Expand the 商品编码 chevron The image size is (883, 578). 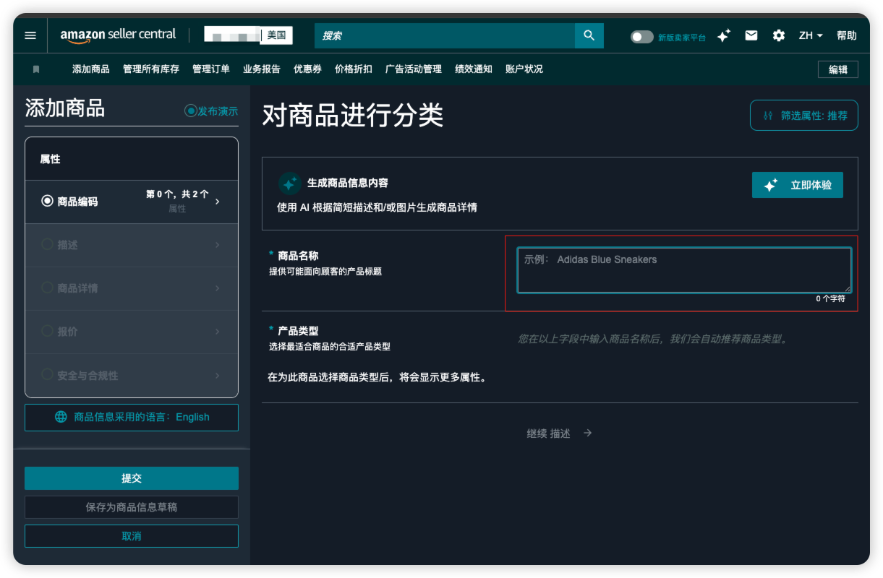click(x=218, y=202)
